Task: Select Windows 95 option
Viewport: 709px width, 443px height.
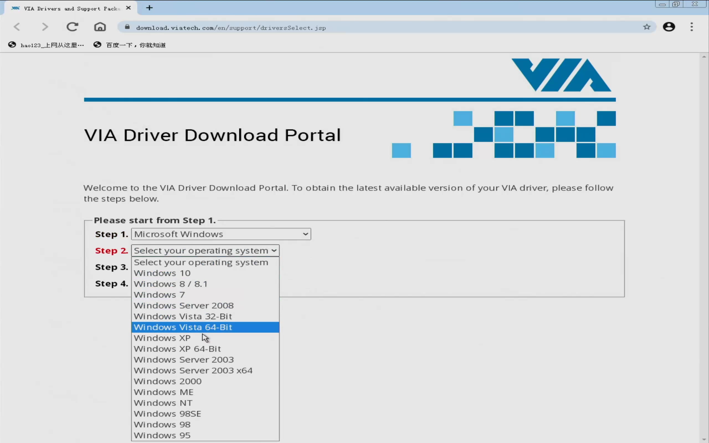Action: point(205,436)
